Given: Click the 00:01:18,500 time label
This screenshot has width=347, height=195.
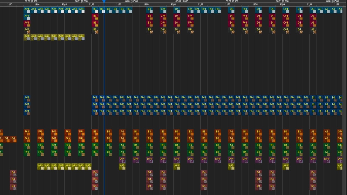Looking at the screenshot, I should click(131, 1).
